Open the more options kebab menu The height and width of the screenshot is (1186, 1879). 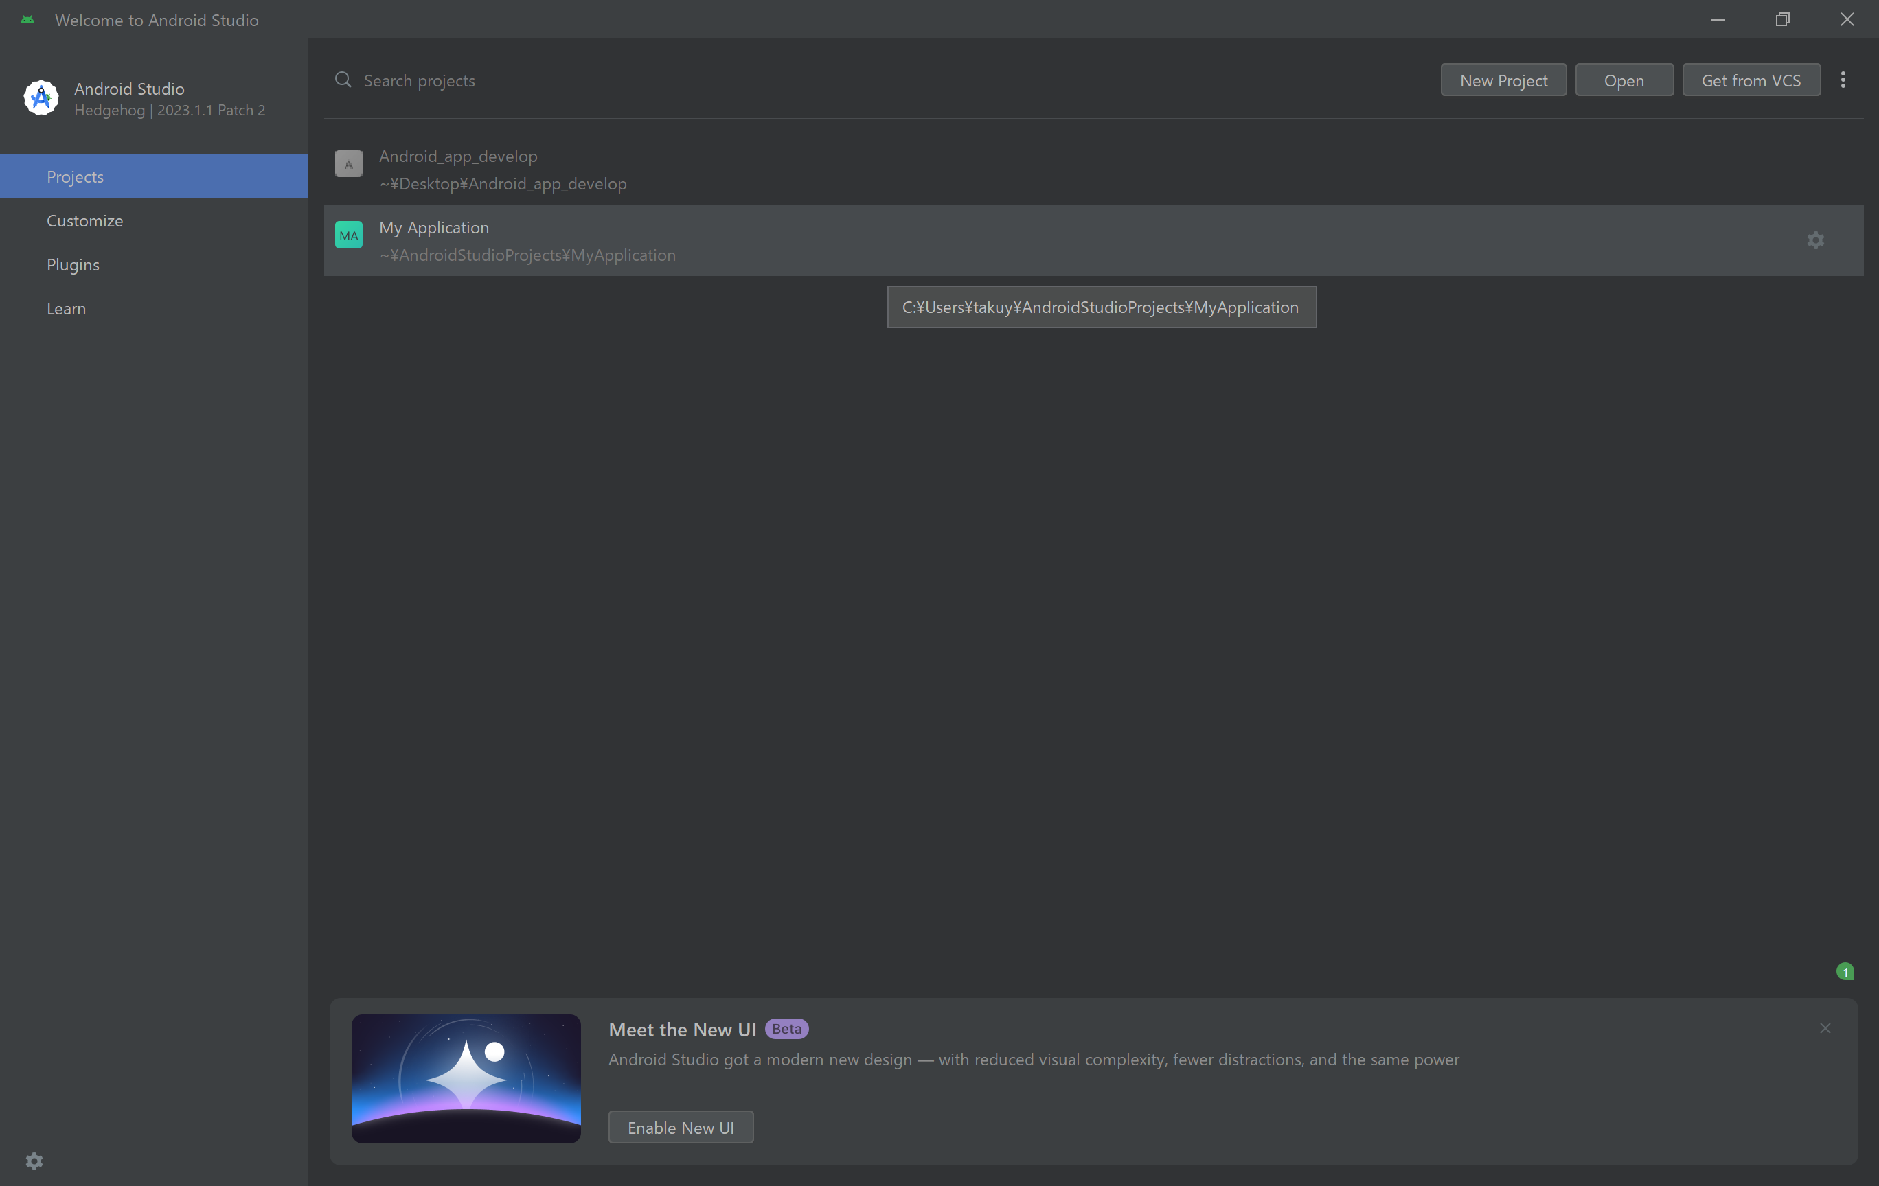coord(1843,80)
